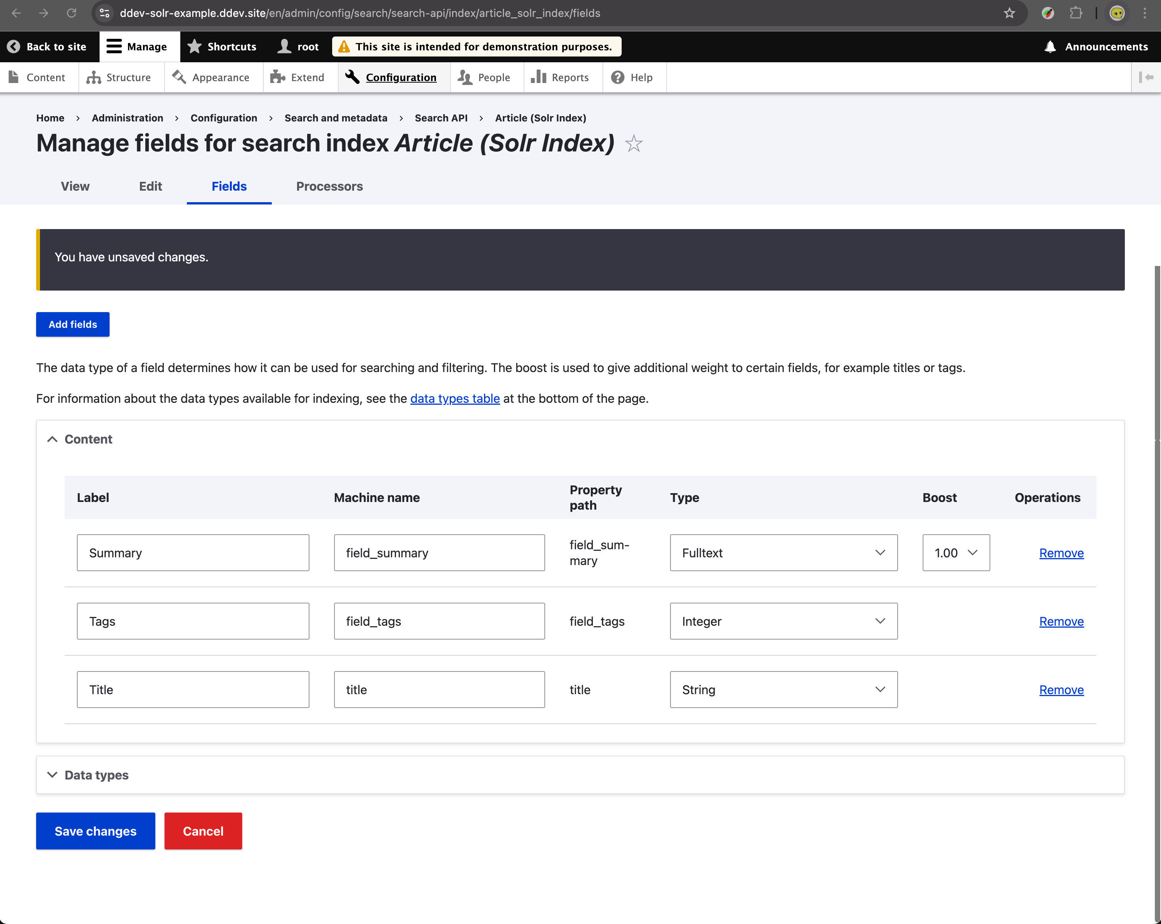Open Type dropdown for Summary field
1161x924 pixels.
click(x=783, y=552)
